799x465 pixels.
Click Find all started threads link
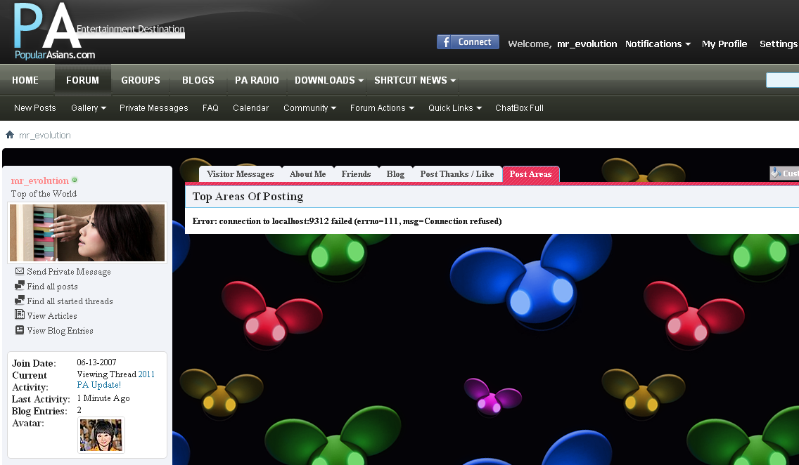click(70, 301)
